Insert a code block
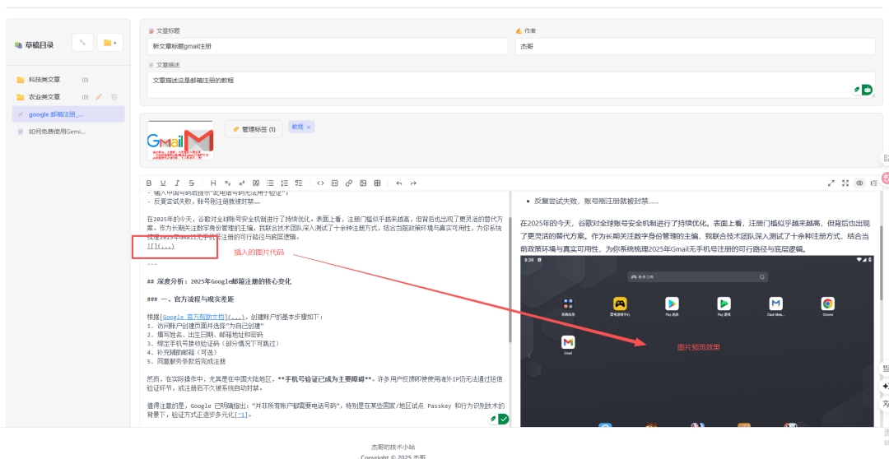Screen dimensions: 889x459 coord(334,183)
